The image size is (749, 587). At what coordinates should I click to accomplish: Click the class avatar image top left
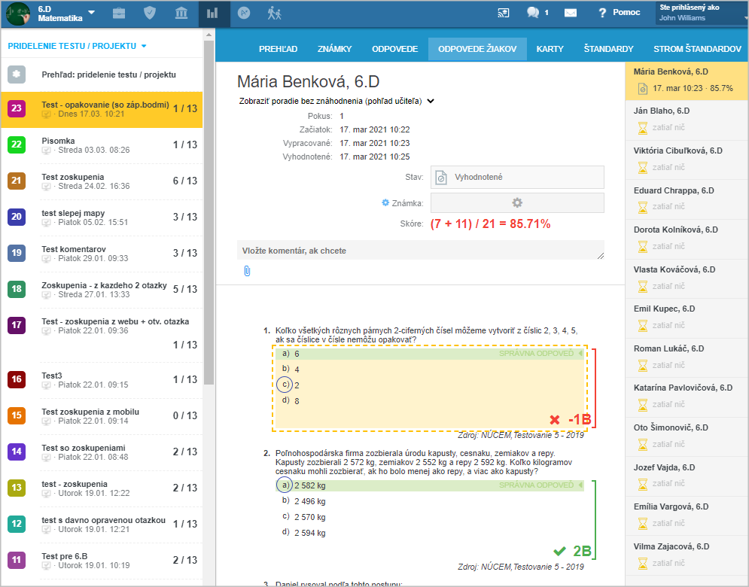(18, 14)
